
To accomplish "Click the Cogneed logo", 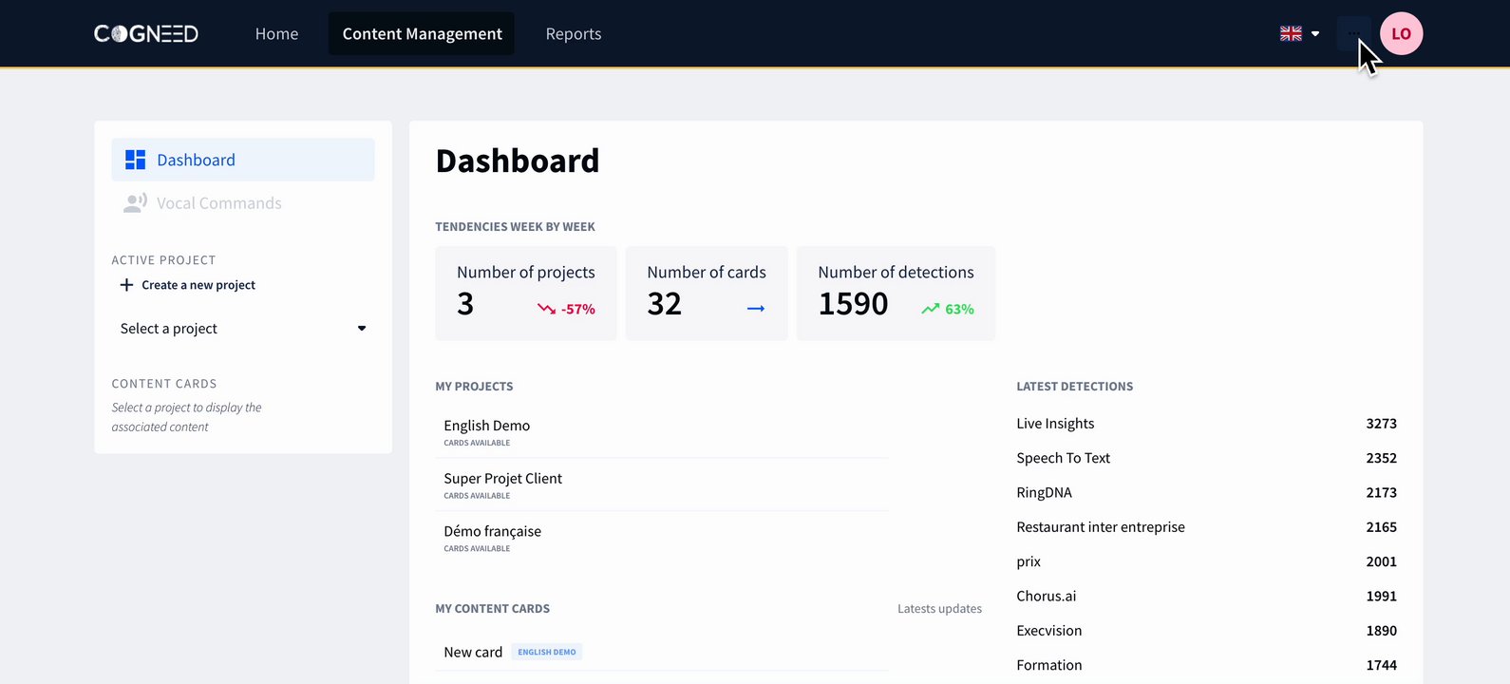I will (146, 34).
